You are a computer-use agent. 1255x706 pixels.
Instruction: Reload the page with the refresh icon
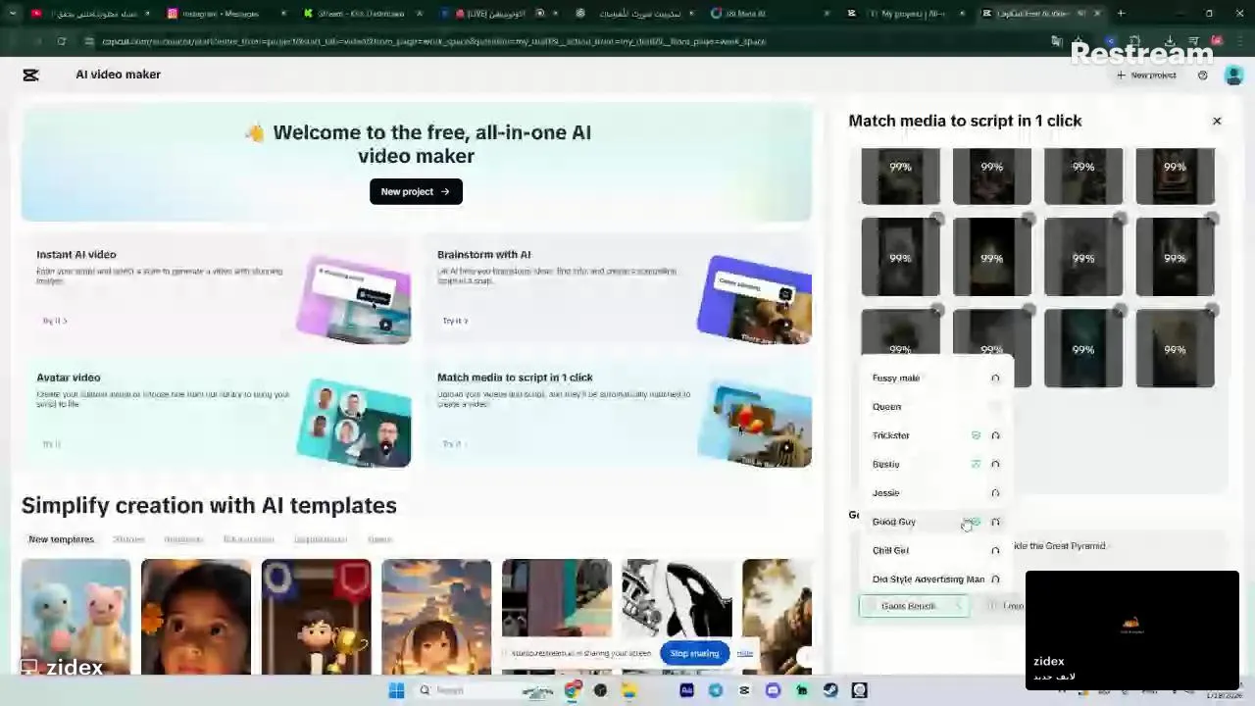(x=62, y=41)
